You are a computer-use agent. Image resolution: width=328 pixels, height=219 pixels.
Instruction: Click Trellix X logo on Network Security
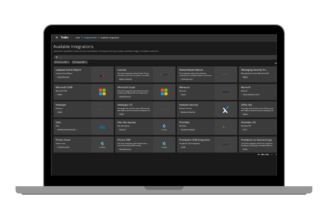pos(226,110)
